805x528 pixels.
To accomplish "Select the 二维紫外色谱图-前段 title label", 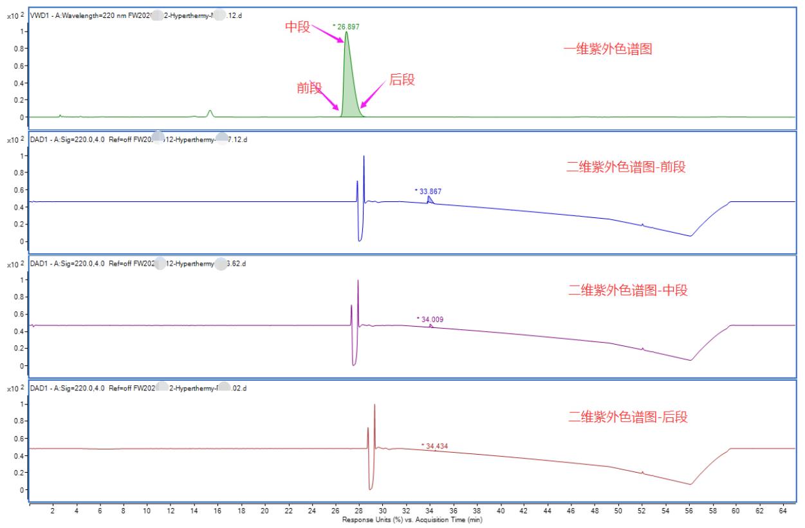I will click(625, 167).
